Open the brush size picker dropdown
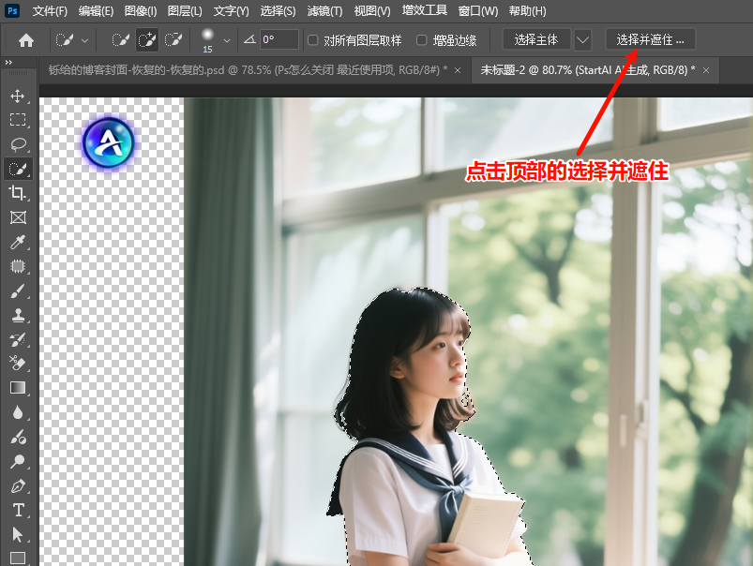753x566 pixels. (x=226, y=40)
